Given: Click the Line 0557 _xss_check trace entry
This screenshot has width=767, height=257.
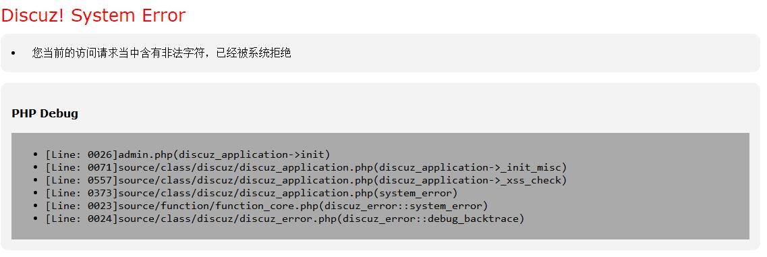Looking at the screenshot, I should coord(306,180).
